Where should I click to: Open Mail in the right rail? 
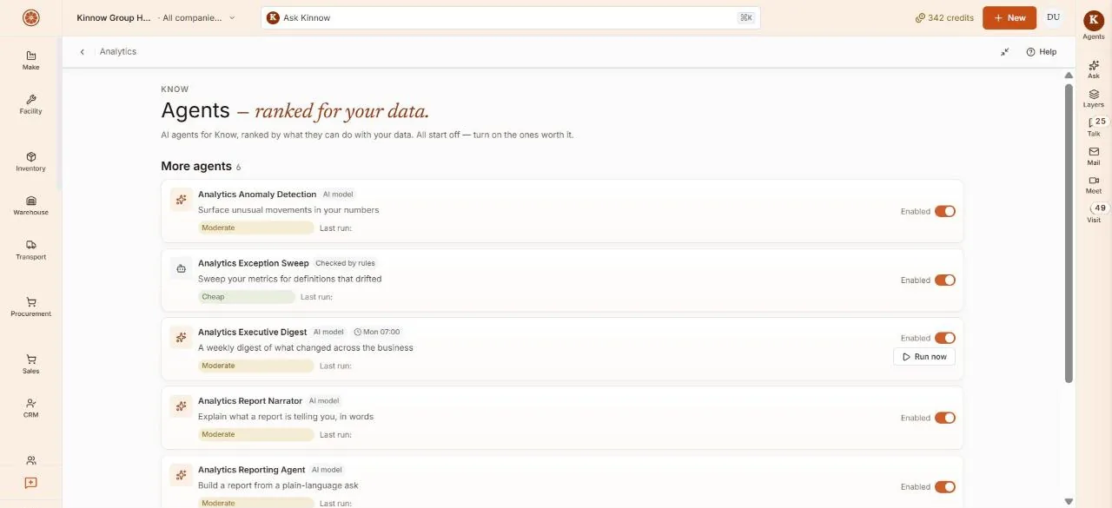coord(1094,156)
